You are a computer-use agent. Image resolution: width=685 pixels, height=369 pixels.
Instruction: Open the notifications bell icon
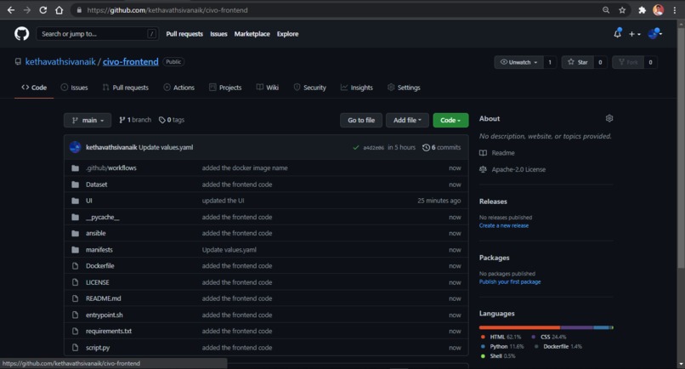(617, 33)
